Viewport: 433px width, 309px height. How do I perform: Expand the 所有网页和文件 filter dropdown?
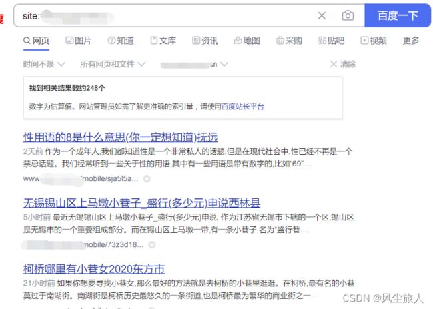pos(113,65)
